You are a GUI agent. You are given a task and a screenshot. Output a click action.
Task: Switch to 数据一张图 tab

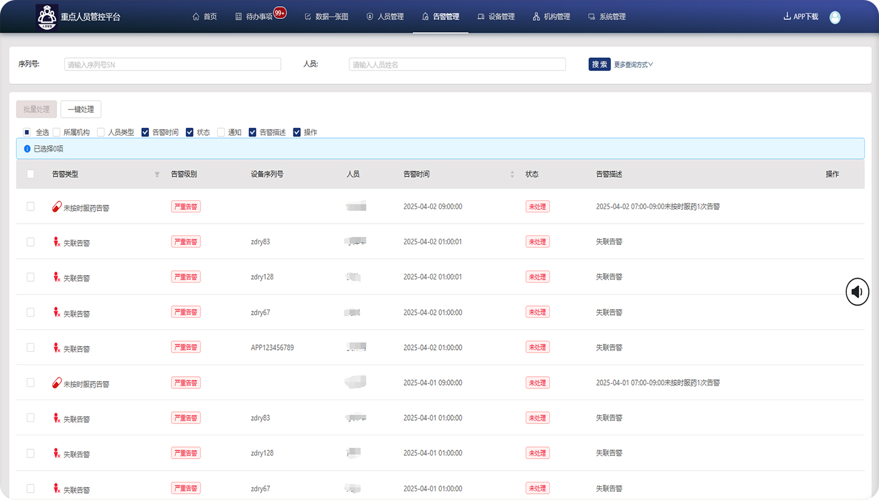coord(326,17)
